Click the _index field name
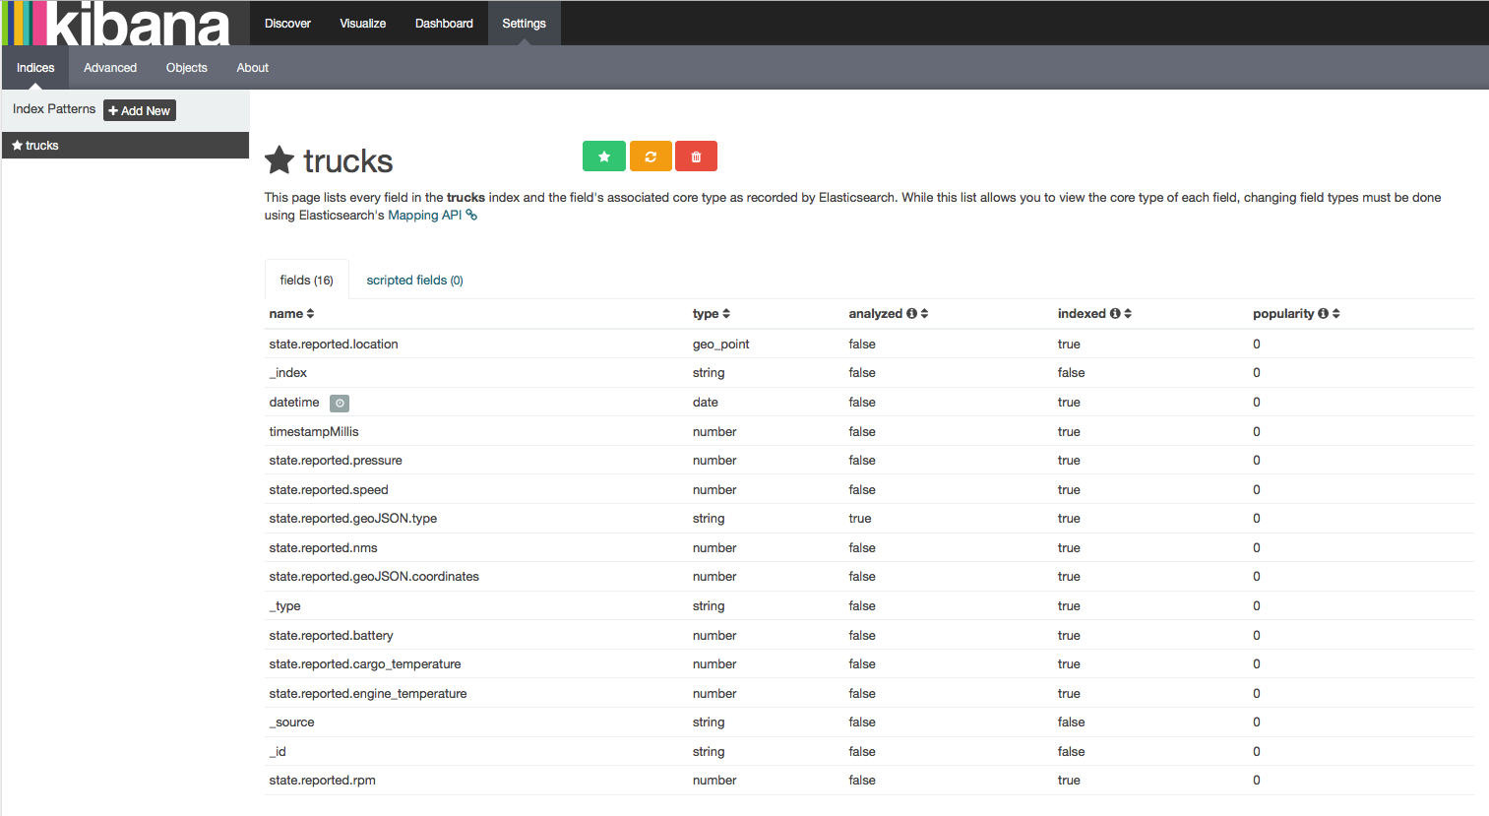This screenshot has width=1489, height=816. point(288,373)
